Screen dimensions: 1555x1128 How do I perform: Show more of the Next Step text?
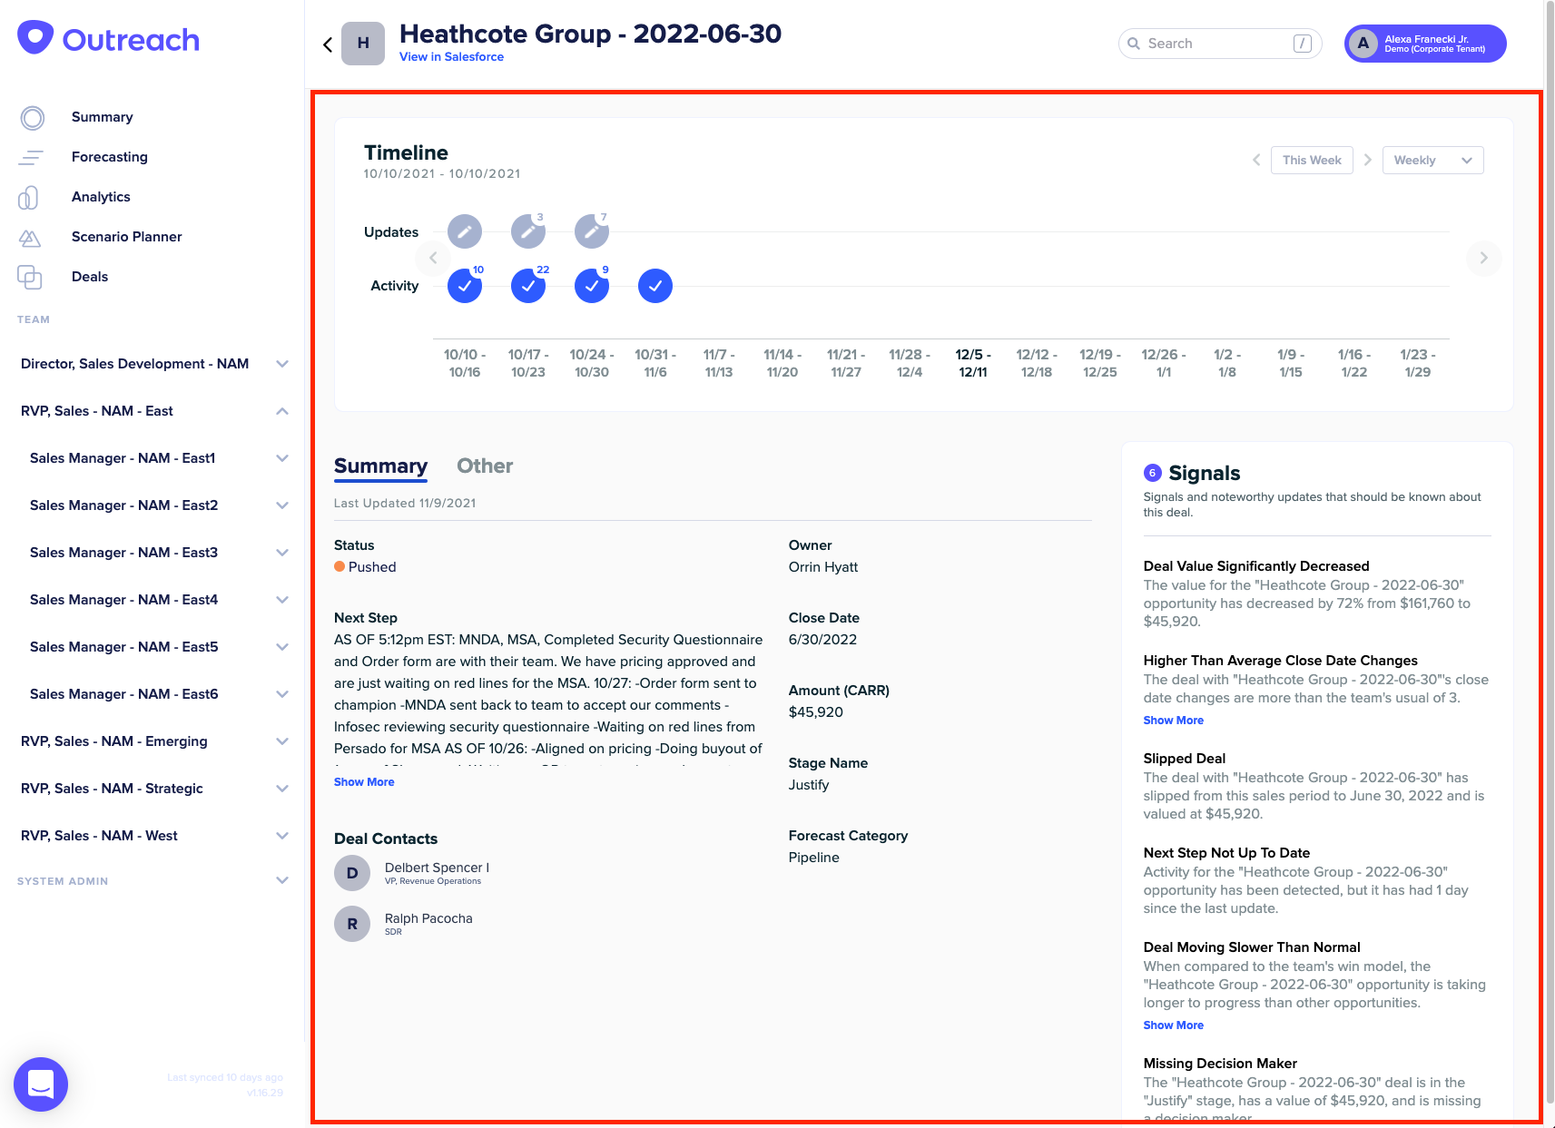[364, 782]
